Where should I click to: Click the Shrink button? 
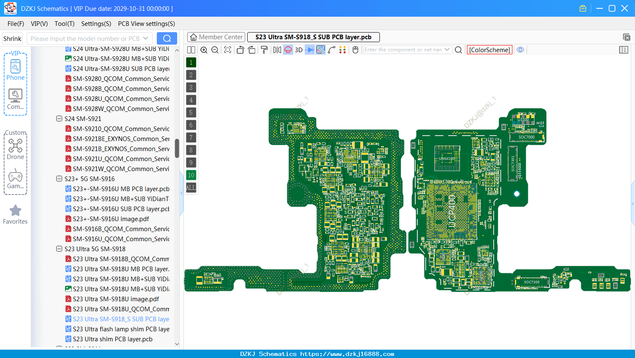[x=13, y=38]
